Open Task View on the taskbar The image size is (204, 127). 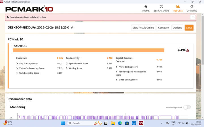[105, 123]
